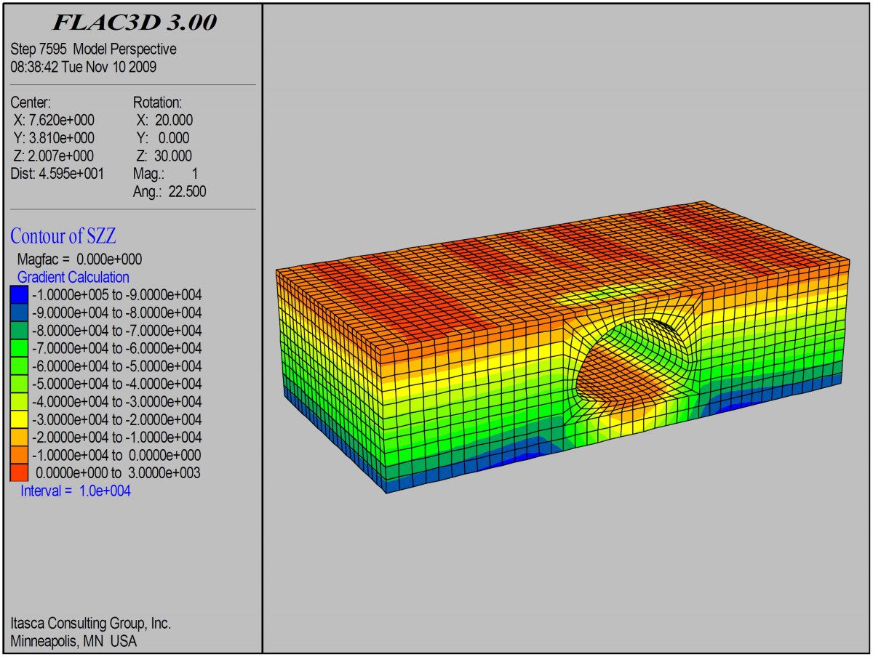
Task: Click the Itasca Consulting Group credit text
Action: (92, 623)
